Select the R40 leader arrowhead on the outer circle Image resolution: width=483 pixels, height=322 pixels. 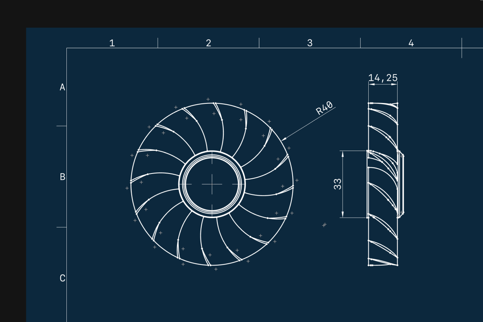[x=283, y=139]
